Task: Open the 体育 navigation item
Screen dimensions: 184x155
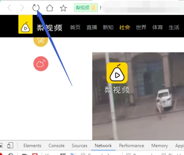Action: tap(157, 27)
